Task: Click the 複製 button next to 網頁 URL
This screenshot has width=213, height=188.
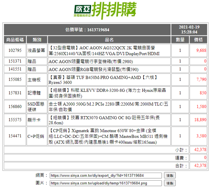Action: click(x=170, y=175)
